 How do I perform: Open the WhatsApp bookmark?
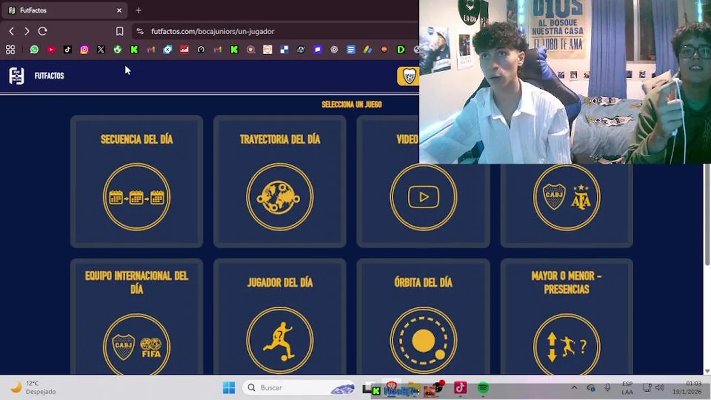tap(34, 50)
